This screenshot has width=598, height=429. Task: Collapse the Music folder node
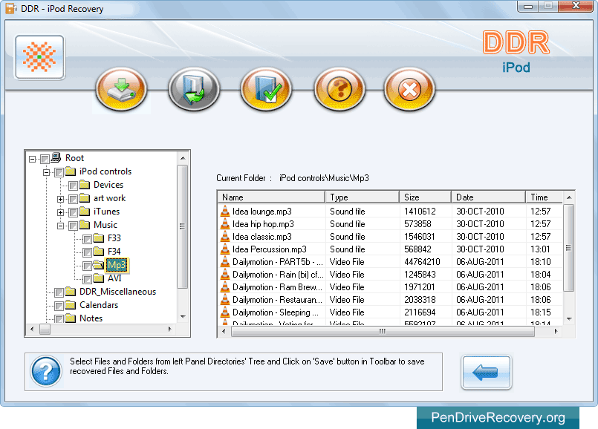pyautogui.click(x=60, y=226)
